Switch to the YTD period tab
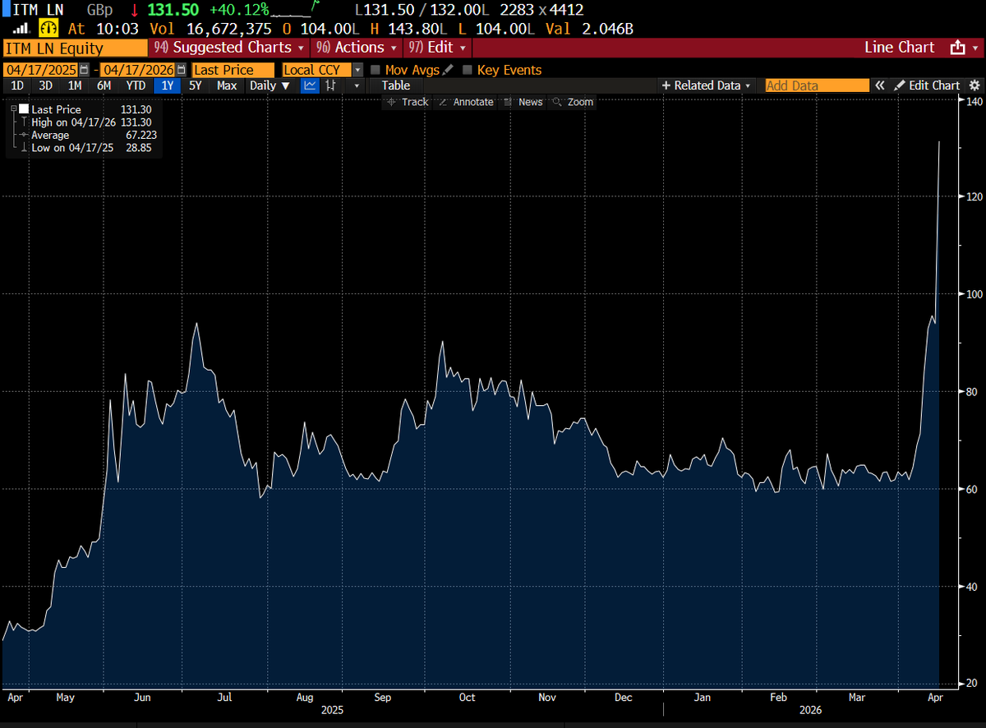The height and width of the screenshot is (728, 986). click(x=136, y=85)
